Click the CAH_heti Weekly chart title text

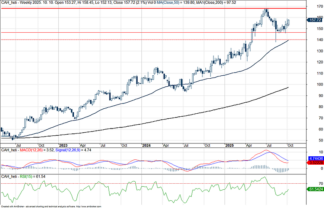23,3
